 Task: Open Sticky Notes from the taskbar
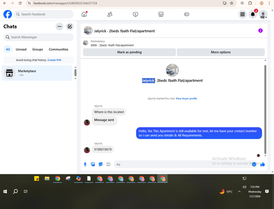click(x=37, y=178)
